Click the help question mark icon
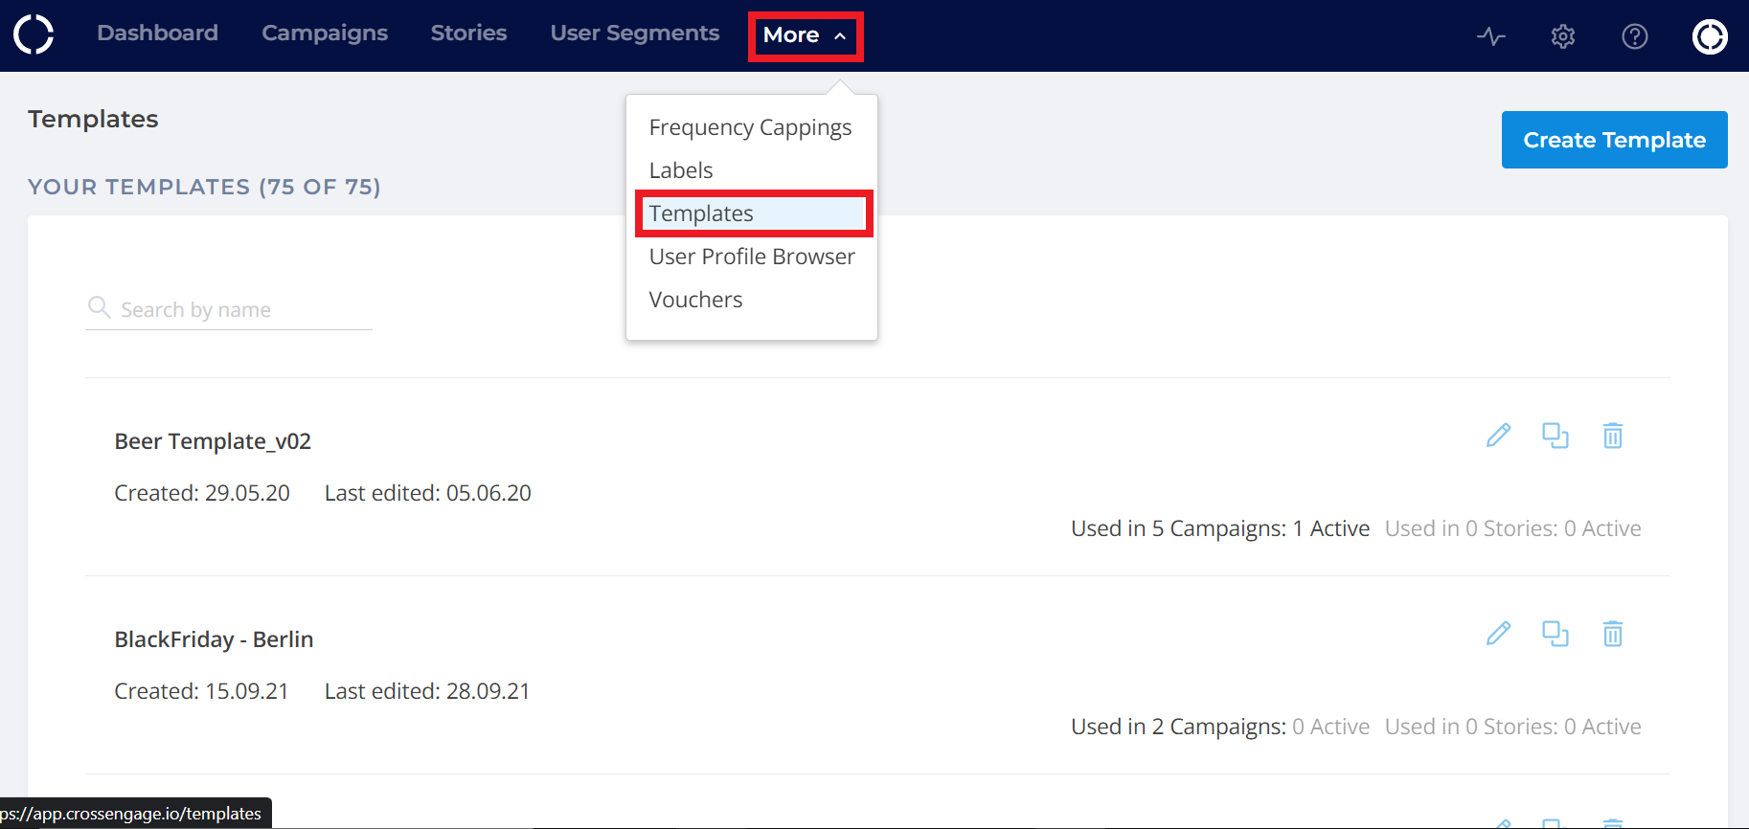 coord(1634,36)
